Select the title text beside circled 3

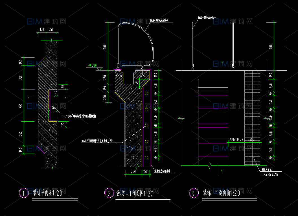pyautogui.click(x=221, y=193)
